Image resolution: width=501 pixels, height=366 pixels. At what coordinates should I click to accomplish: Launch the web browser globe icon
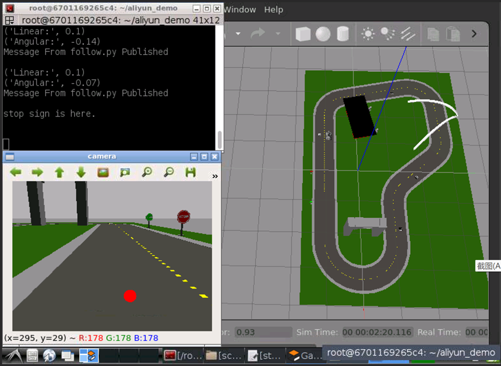(x=50, y=356)
